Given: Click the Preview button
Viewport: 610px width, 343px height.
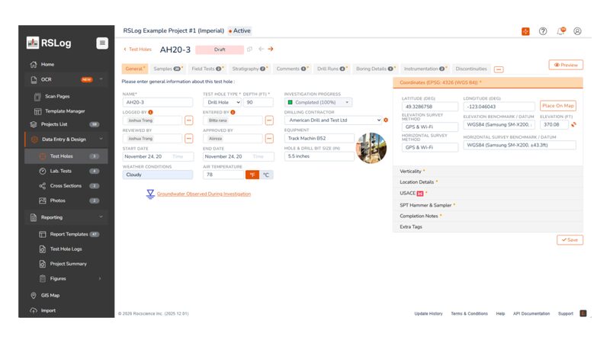Looking at the screenshot, I should (566, 65).
